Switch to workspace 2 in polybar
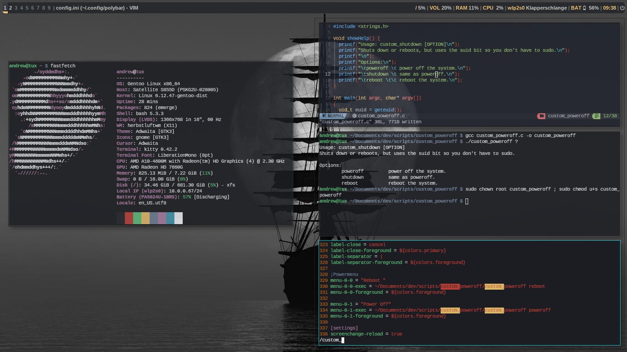The image size is (627, 352). coord(11,8)
